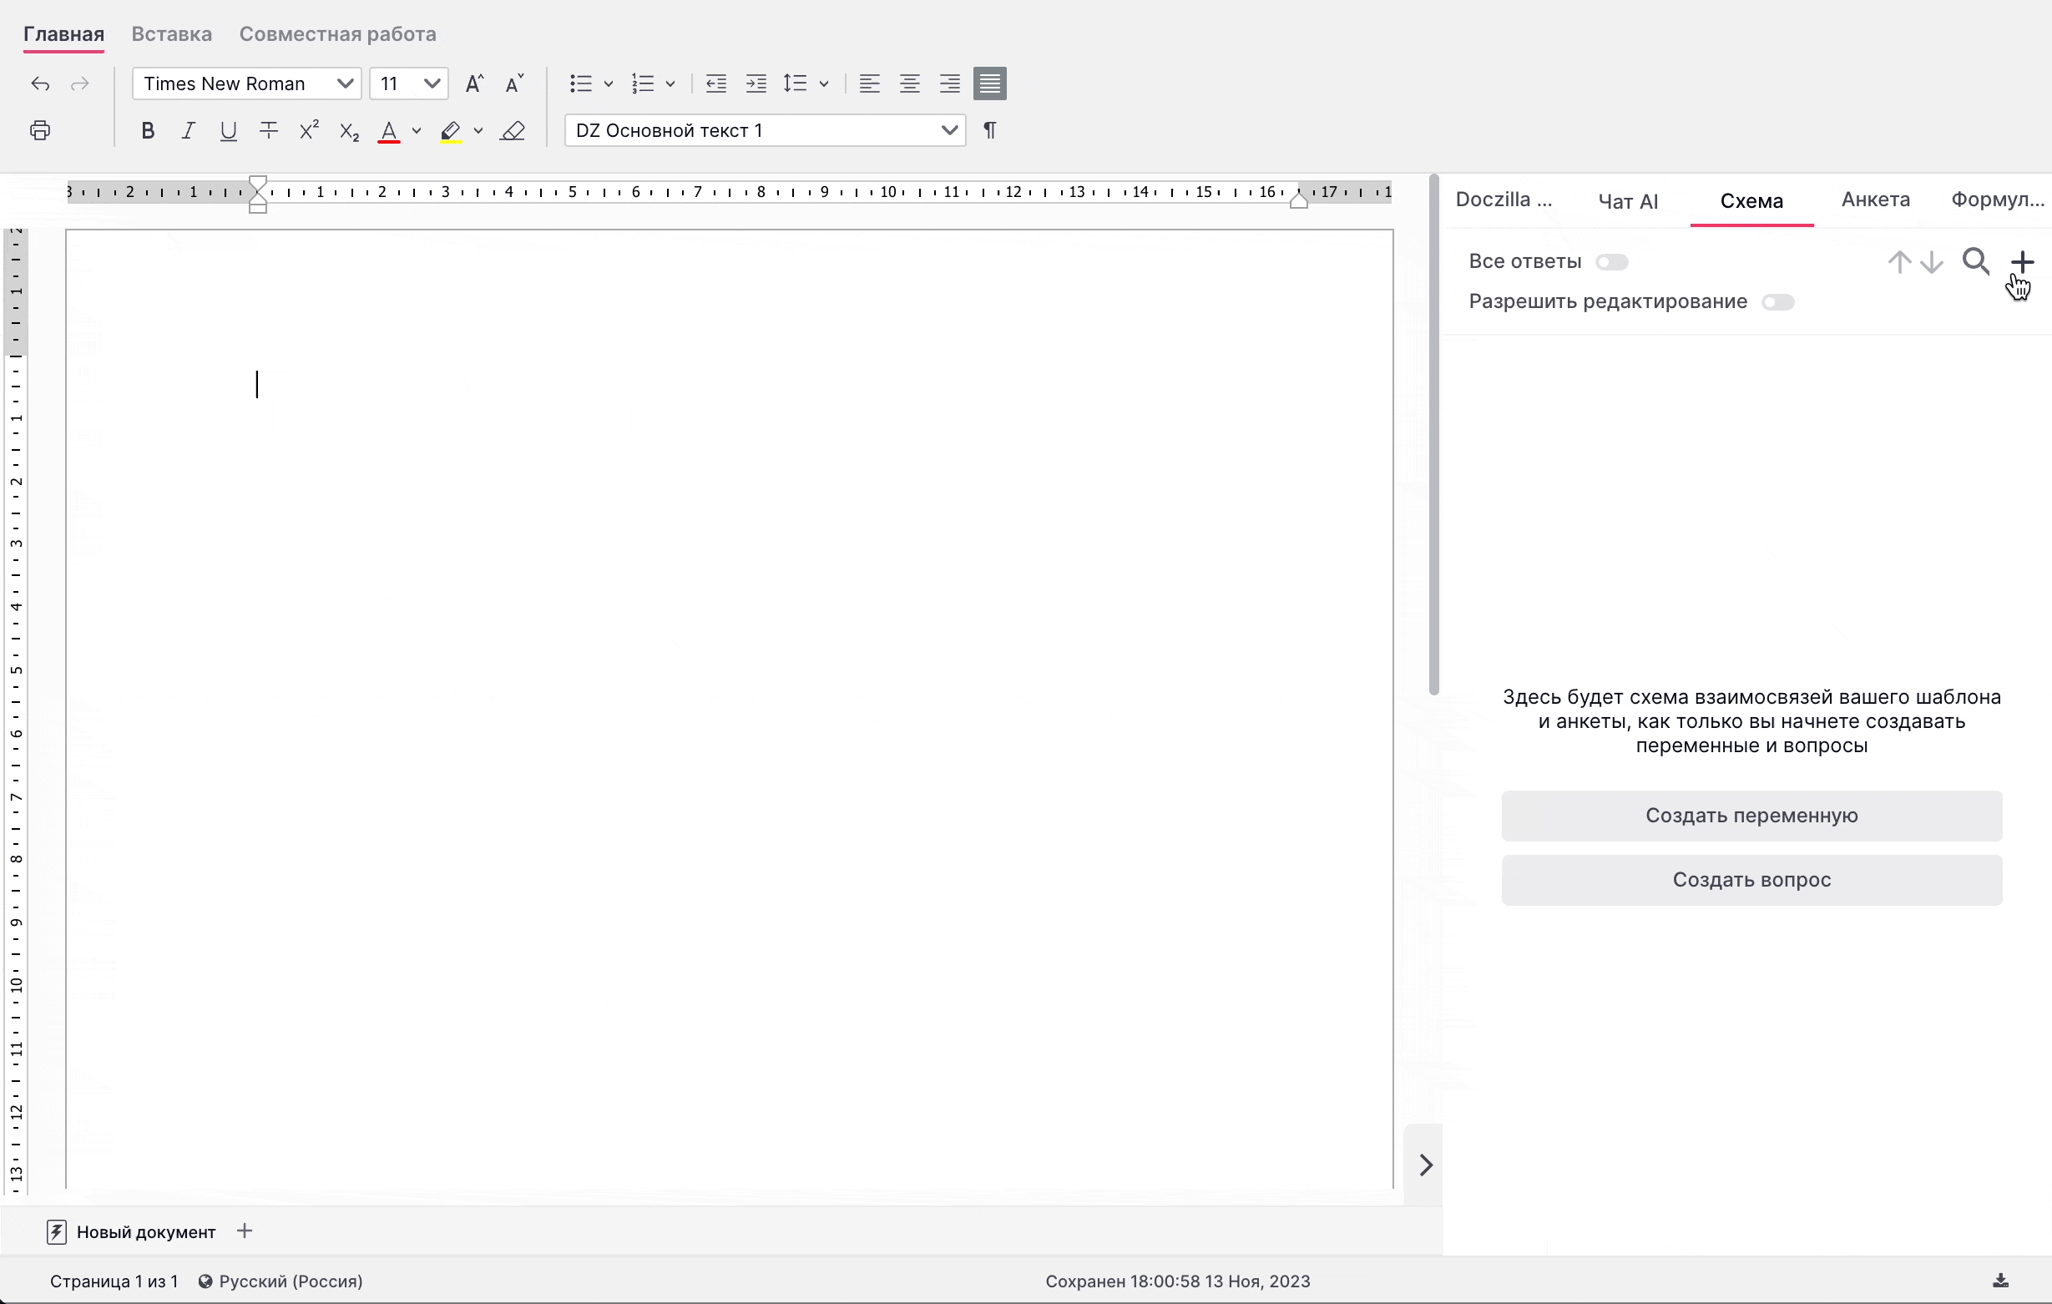Screen dimensions: 2052x1304
Task: Center the text alignment
Action: coord(909,83)
